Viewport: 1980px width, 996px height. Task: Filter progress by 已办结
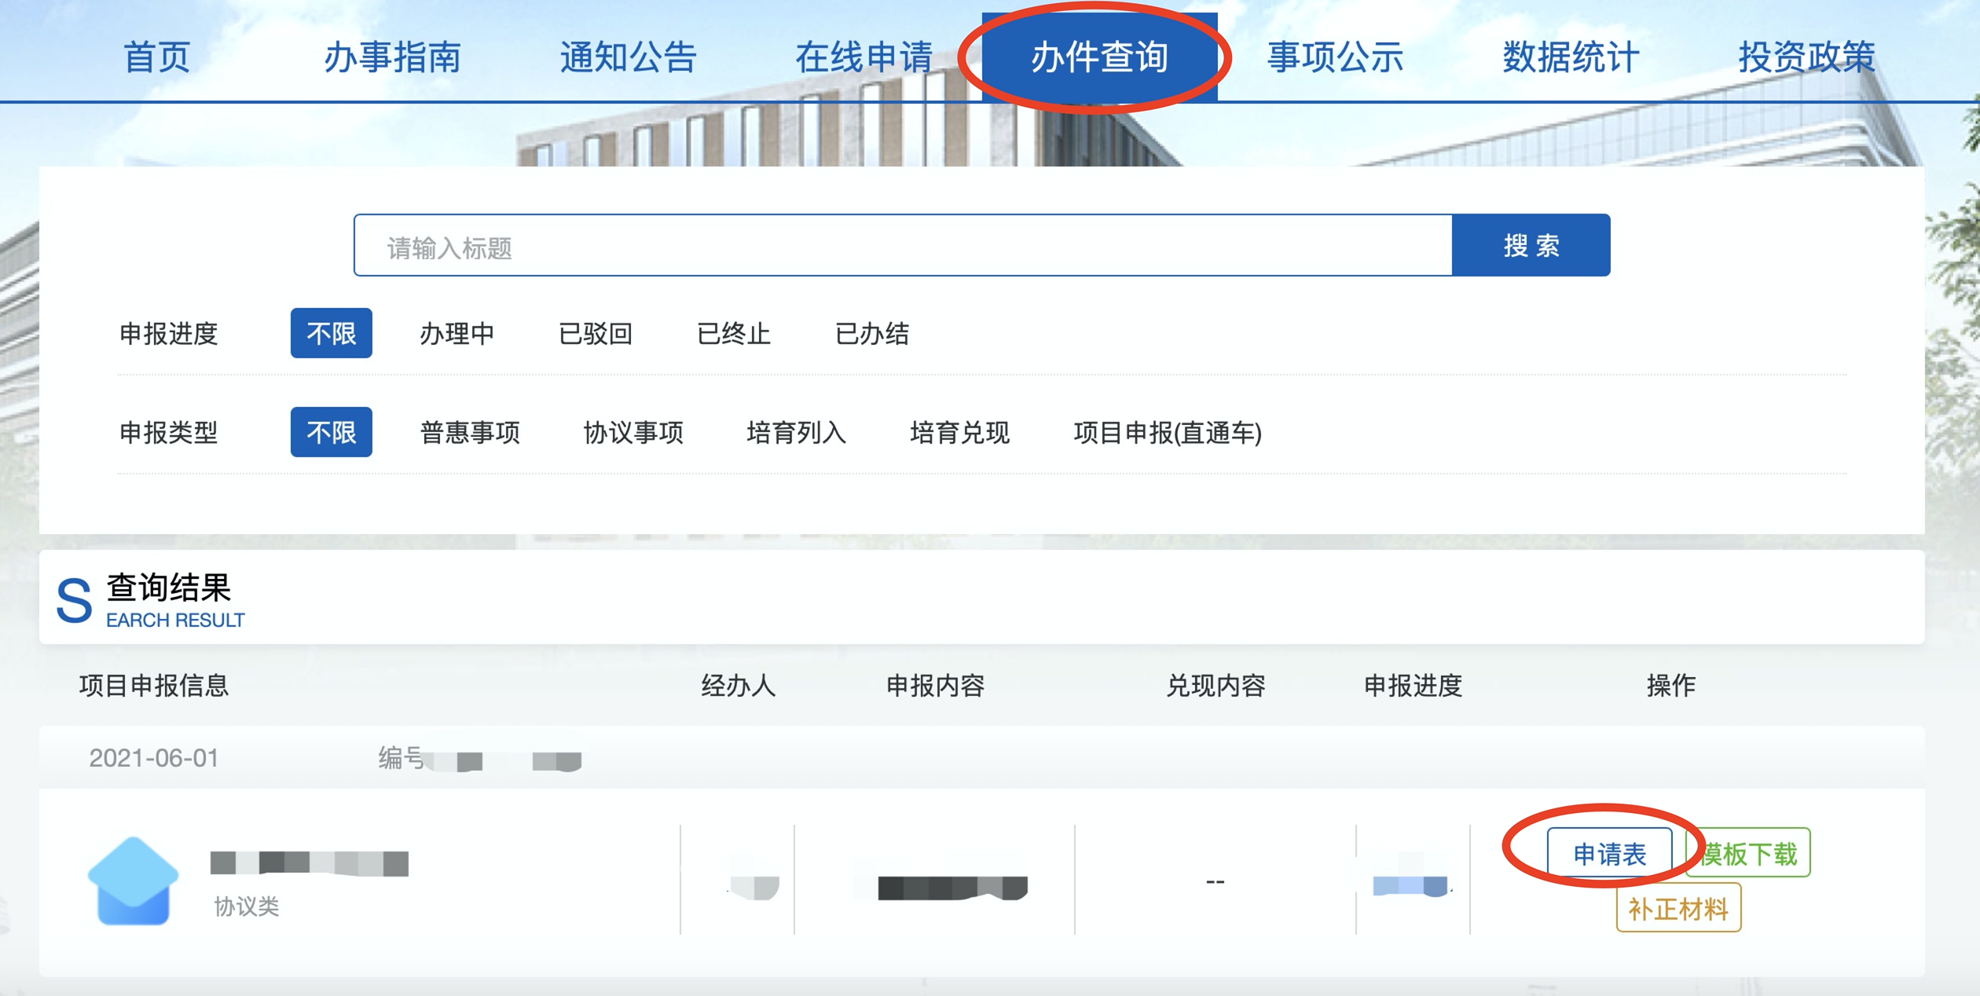pos(871,333)
